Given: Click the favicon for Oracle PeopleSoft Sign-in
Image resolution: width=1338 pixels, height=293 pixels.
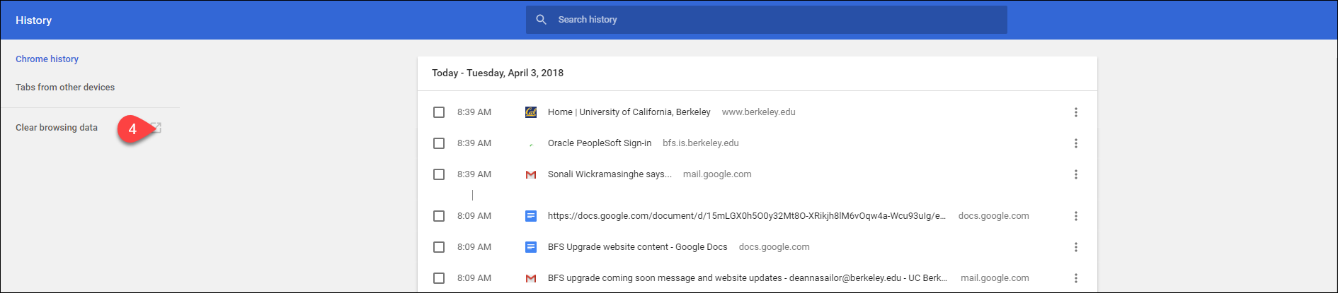Looking at the screenshot, I should [531, 143].
